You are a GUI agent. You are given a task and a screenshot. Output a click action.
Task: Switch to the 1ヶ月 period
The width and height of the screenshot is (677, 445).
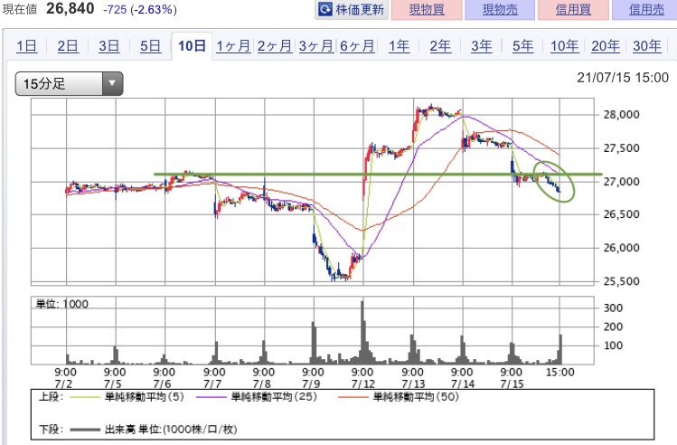pos(233,46)
